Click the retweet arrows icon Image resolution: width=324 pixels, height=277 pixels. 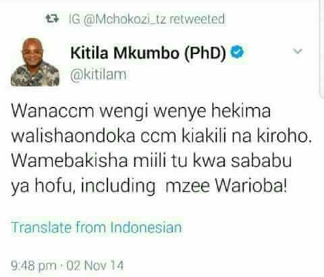(x=52, y=19)
